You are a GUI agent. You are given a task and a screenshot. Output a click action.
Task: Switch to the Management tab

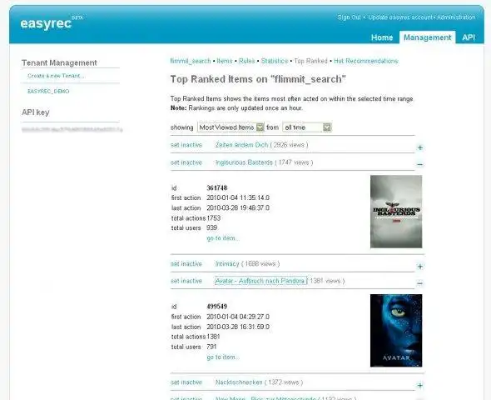(427, 37)
